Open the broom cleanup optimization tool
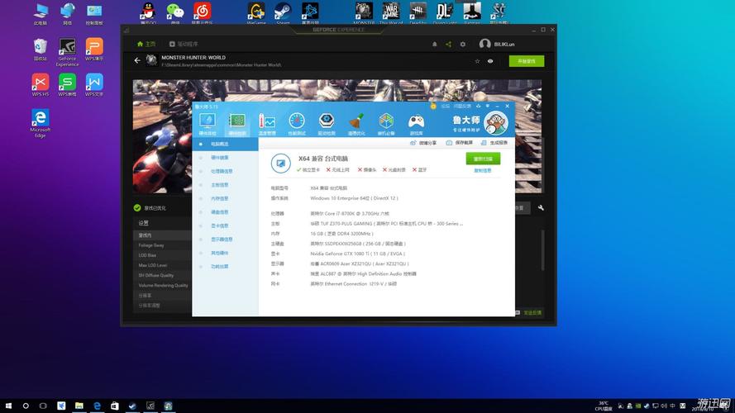735x413 pixels. click(x=356, y=124)
